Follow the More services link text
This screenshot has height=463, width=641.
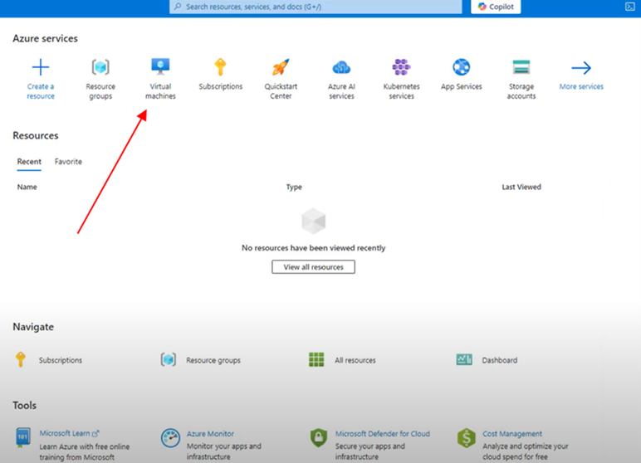tap(581, 86)
